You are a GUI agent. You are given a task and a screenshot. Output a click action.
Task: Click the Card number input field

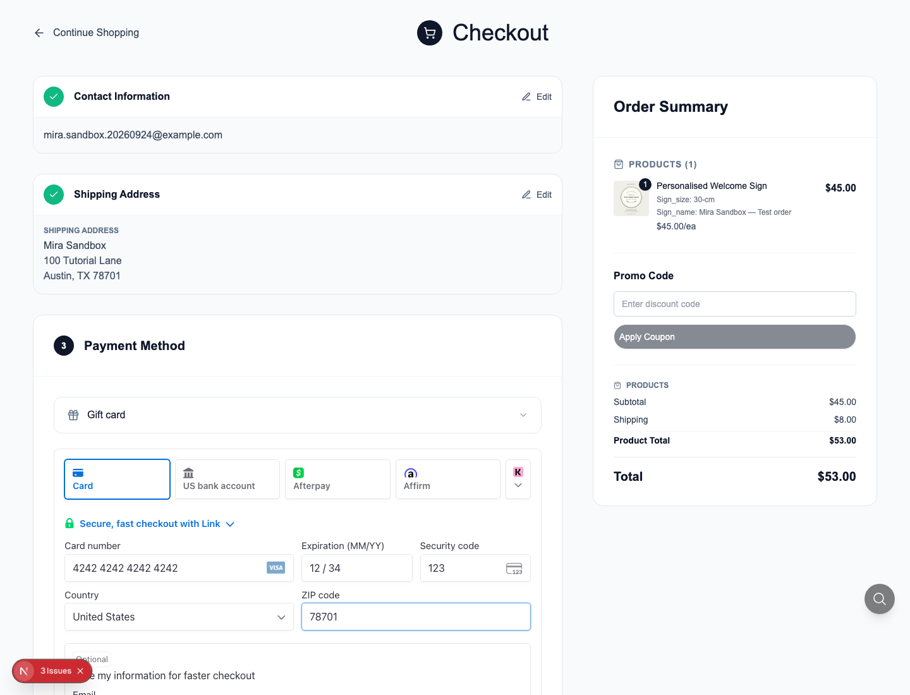179,568
